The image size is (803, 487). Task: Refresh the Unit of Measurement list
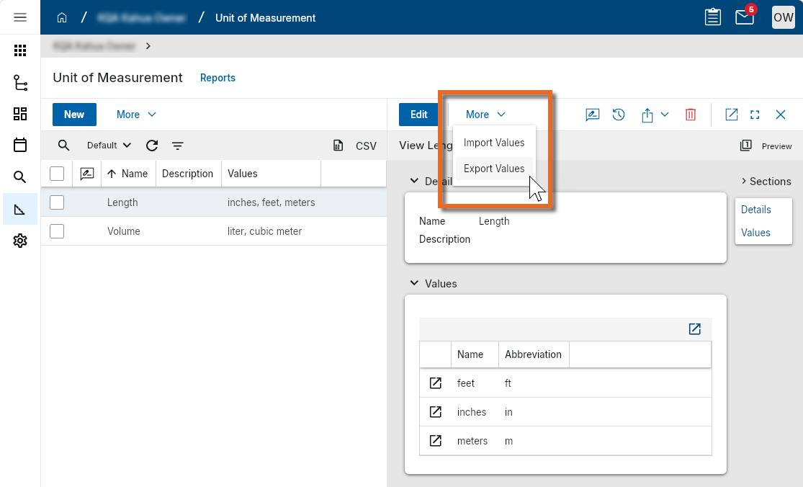(x=152, y=146)
